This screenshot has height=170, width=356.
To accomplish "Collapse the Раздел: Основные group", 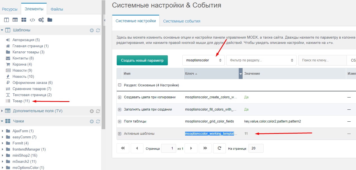I will tap(120, 85).
